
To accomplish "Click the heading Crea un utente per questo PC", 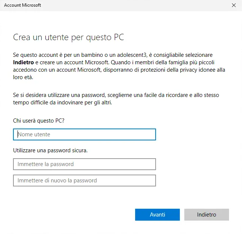I will pyautogui.click(x=69, y=37).
